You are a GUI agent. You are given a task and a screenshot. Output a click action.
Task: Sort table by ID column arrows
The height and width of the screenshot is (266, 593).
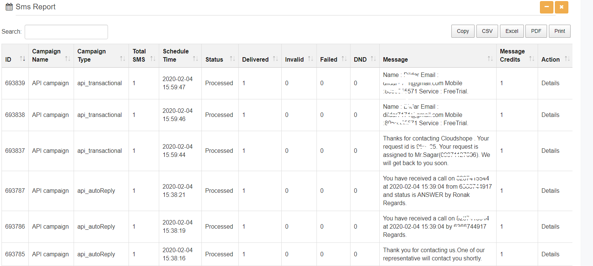click(22, 59)
